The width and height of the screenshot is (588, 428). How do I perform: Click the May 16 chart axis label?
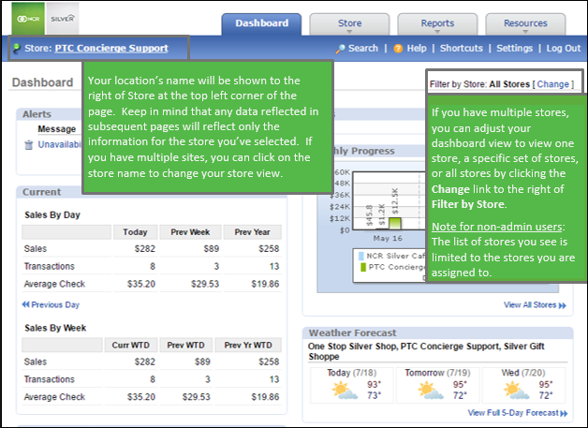pos(388,238)
